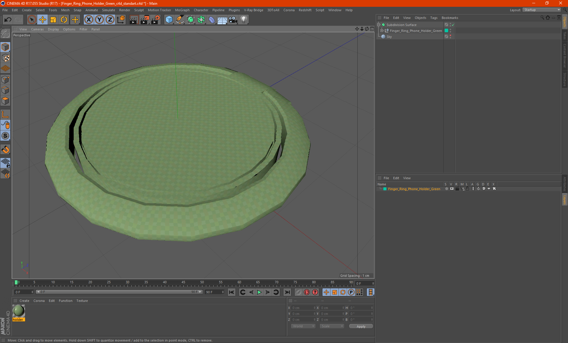Viewport: 568px width, 343px height.
Task: Click Make Editable icon in left sidebar
Action: click(5, 34)
